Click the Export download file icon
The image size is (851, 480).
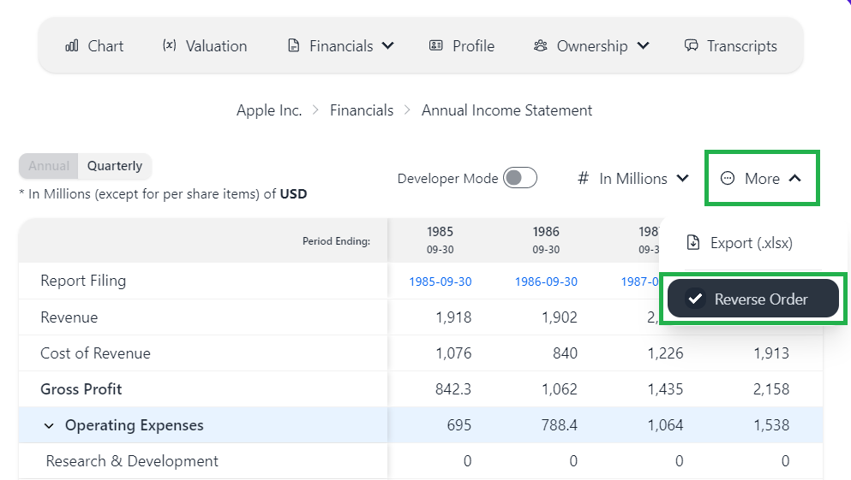[x=693, y=242]
